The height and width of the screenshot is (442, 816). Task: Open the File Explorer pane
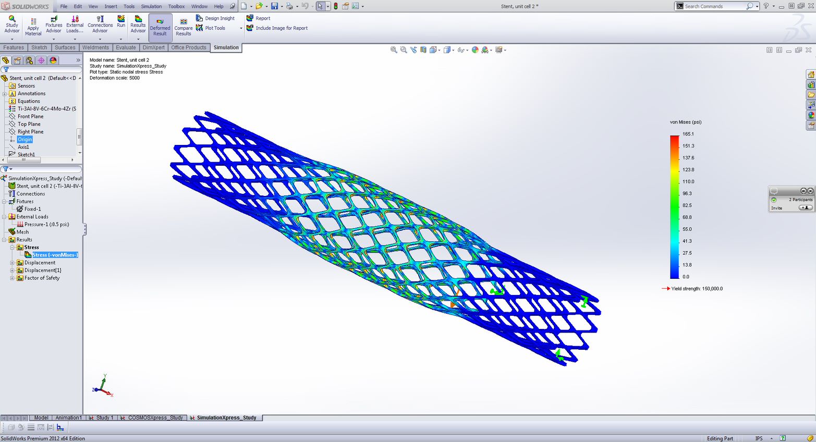pos(811,95)
